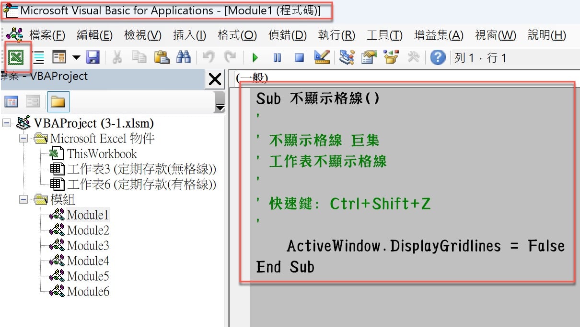The image size is (580, 327).
Task: Open the insert object dropdown arrow
Action: [76, 58]
